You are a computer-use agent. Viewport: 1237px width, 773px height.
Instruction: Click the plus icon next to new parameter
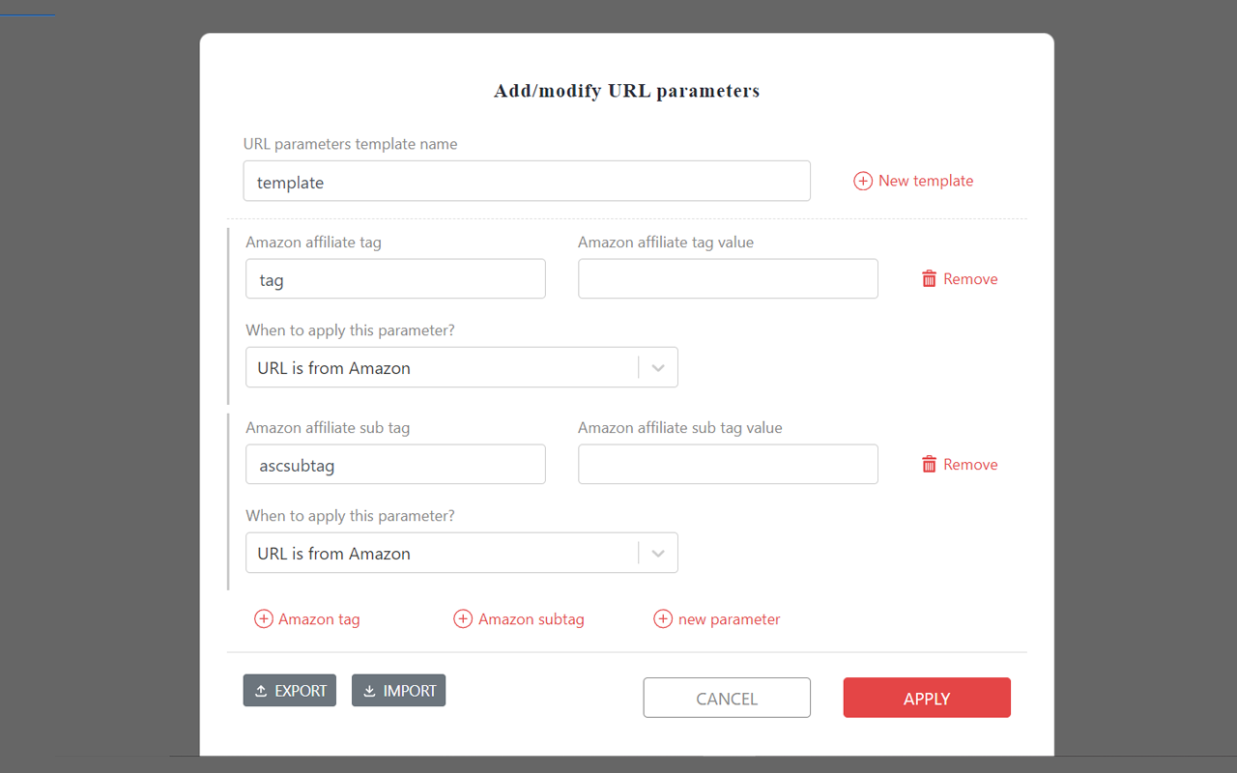pos(663,619)
